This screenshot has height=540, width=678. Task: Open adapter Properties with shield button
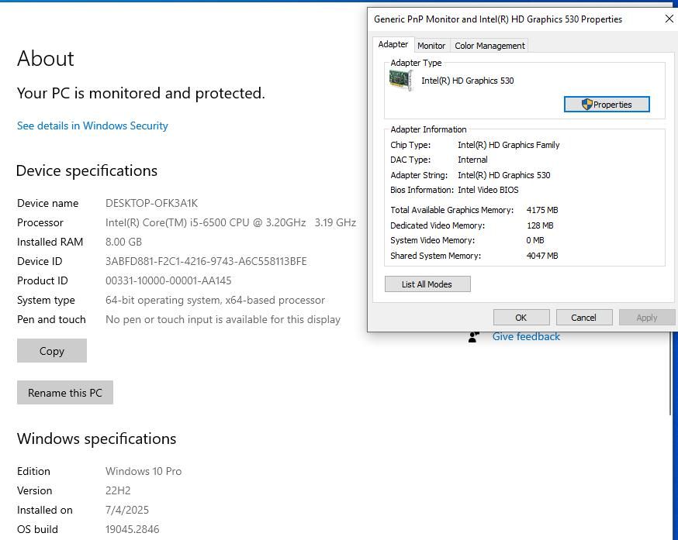(x=607, y=104)
